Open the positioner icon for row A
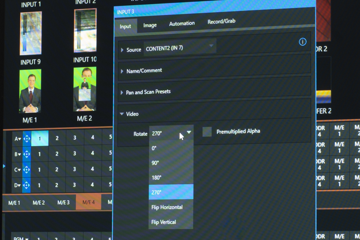The image size is (360, 240). tap(26, 139)
